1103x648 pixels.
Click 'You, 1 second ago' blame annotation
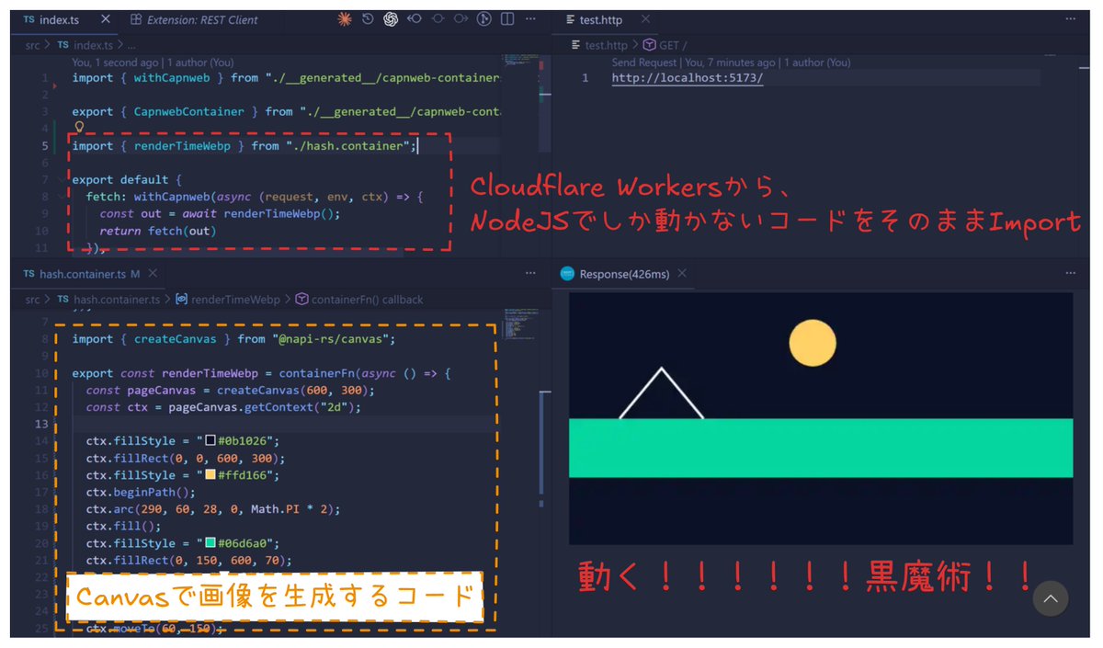coord(114,63)
